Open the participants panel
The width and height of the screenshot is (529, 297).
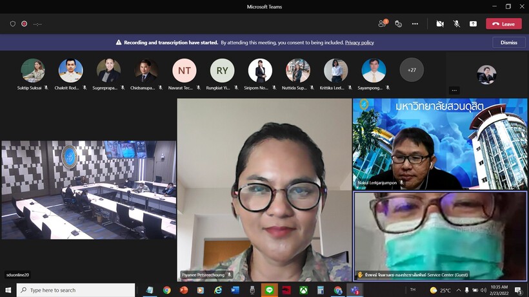click(383, 24)
